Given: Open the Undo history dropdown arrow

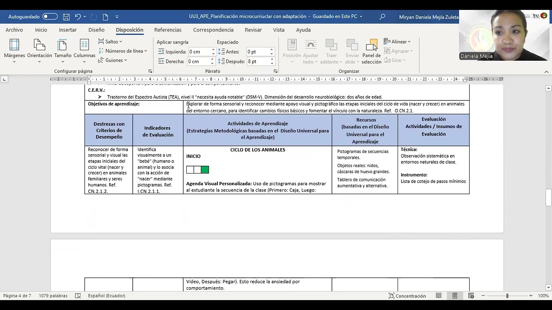Looking at the screenshot, I should tap(85, 17).
